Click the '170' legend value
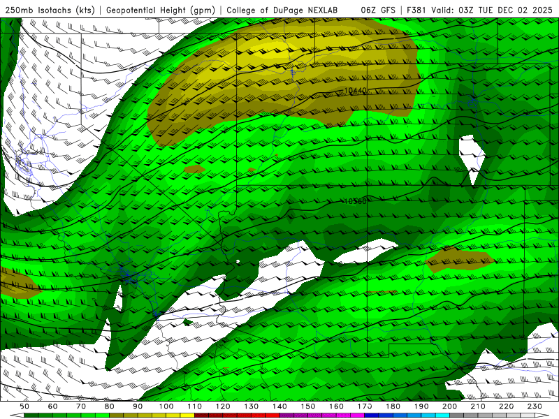559x419 pixels. (x=364, y=406)
